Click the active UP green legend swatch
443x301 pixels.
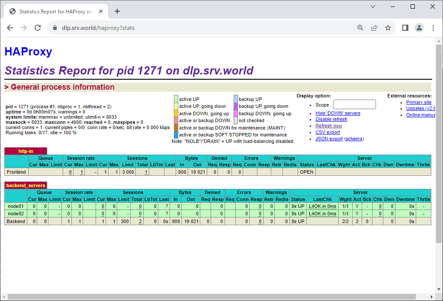(x=176, y=99)
